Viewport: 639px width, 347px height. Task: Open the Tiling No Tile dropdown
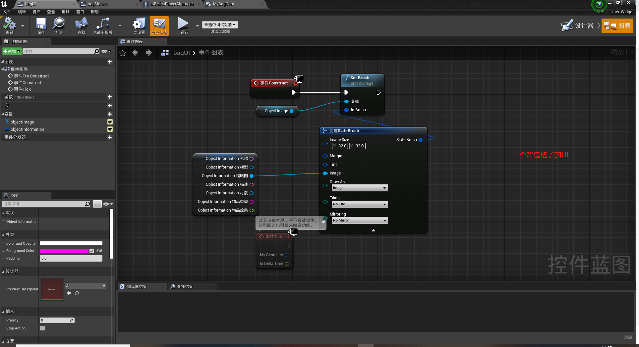pos(360,204)
